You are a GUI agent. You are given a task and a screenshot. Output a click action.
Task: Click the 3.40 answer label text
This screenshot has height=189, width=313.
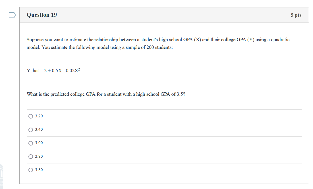pyautogui.click(x=39, y=129)
